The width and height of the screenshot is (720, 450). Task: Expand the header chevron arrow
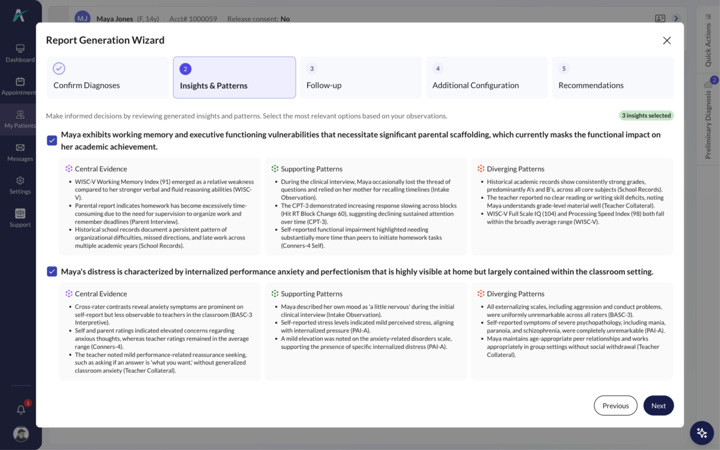point(676,18)
